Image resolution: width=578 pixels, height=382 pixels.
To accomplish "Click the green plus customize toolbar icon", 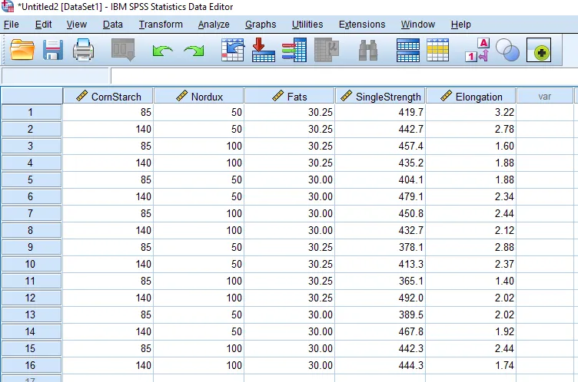I will [x=539, y=50].
